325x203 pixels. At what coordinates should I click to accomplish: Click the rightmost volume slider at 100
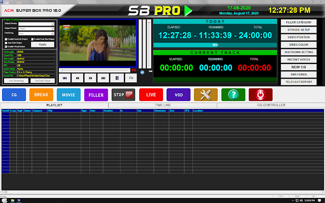pyautogui.click(x=149, y=44)
